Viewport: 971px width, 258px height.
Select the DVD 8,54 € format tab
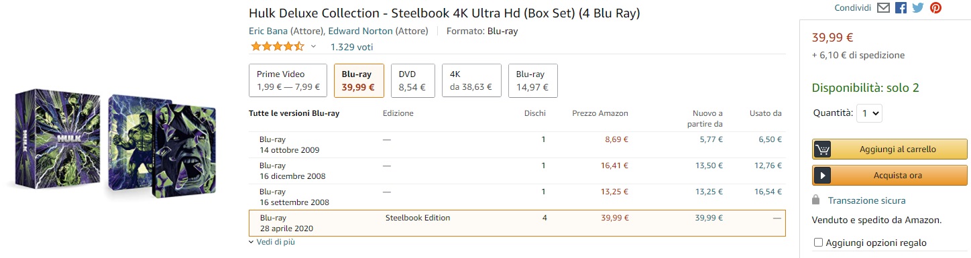coord(413,80)
